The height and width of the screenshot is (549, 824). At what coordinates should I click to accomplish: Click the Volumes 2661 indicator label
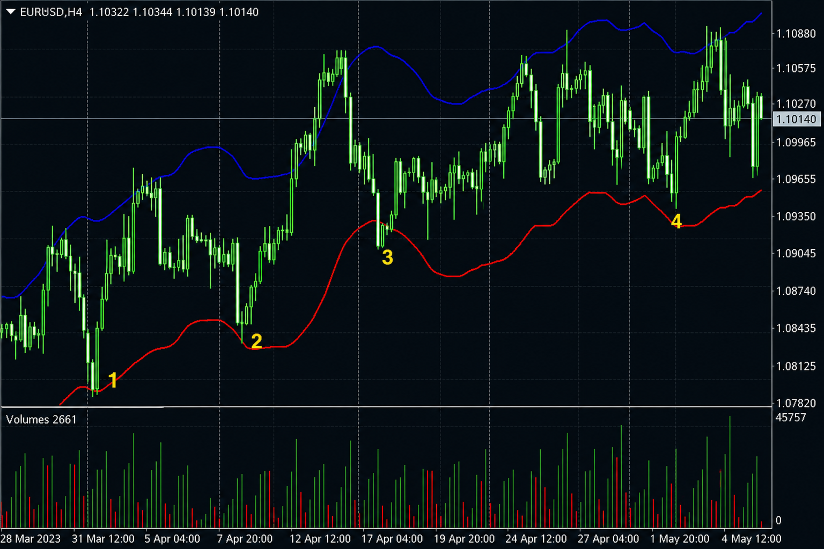[41, 419]
